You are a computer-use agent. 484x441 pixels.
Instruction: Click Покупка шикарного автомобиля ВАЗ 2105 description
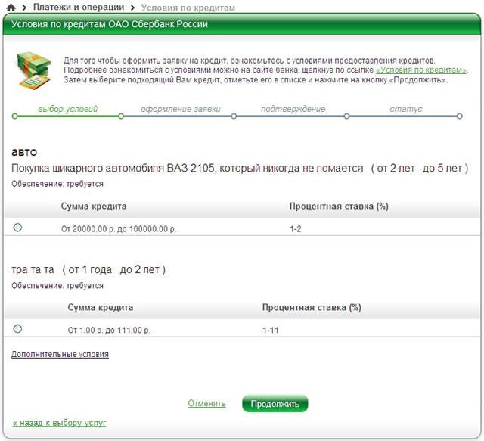187,169
